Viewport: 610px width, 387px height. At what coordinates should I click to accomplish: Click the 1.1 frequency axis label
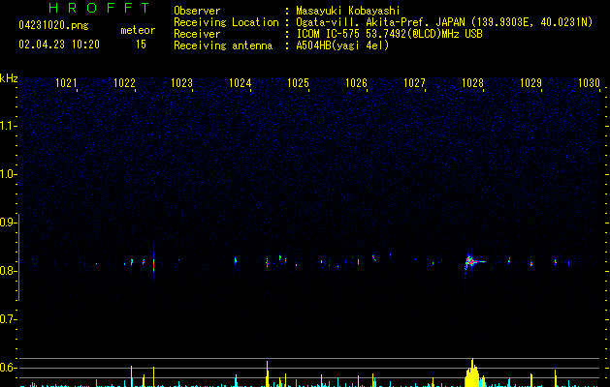(8, 126)
